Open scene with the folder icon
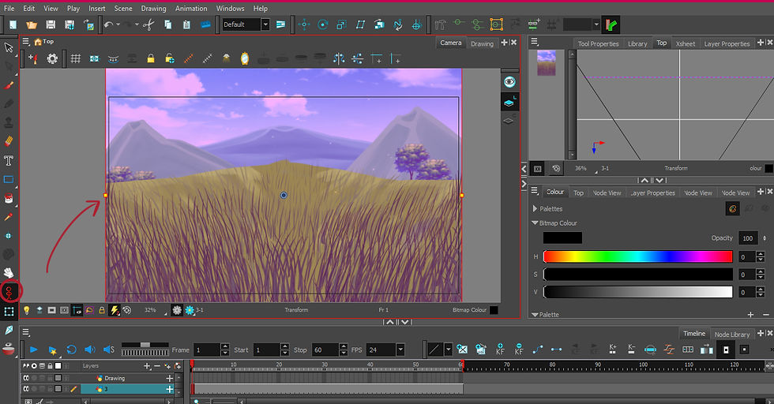The height and width of the screenshot is (404, 774). coord(32,24)
